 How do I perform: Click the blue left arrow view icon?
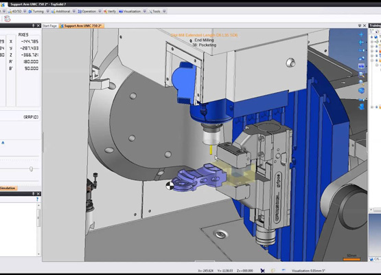pyautogui.click(x=361, y=43)
